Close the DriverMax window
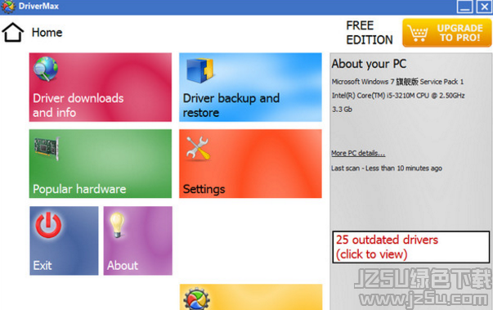Image resolution: width=493 pixels, height=310 pixels. (484, 7)
